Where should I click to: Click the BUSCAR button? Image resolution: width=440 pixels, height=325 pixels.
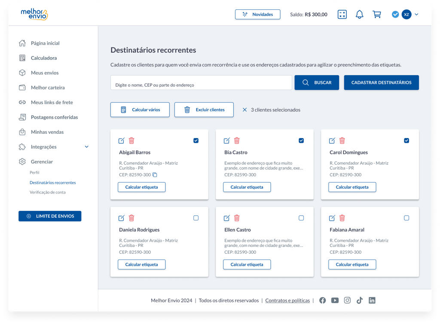(317, 83)
